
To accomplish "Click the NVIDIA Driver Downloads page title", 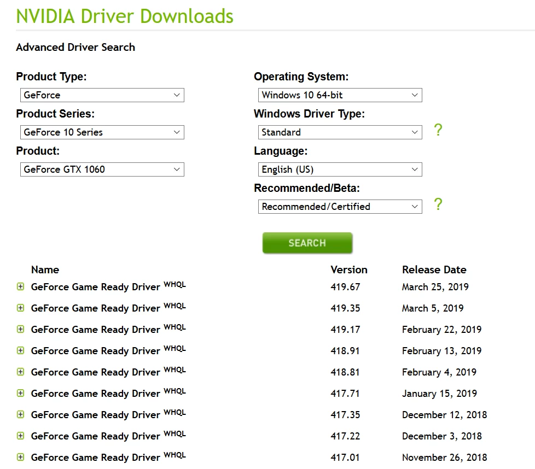I will [x=125, y=16].
